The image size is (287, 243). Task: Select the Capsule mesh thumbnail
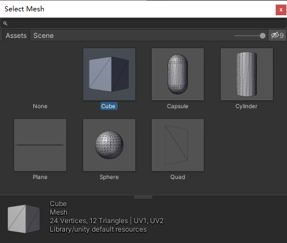point(178,74)
